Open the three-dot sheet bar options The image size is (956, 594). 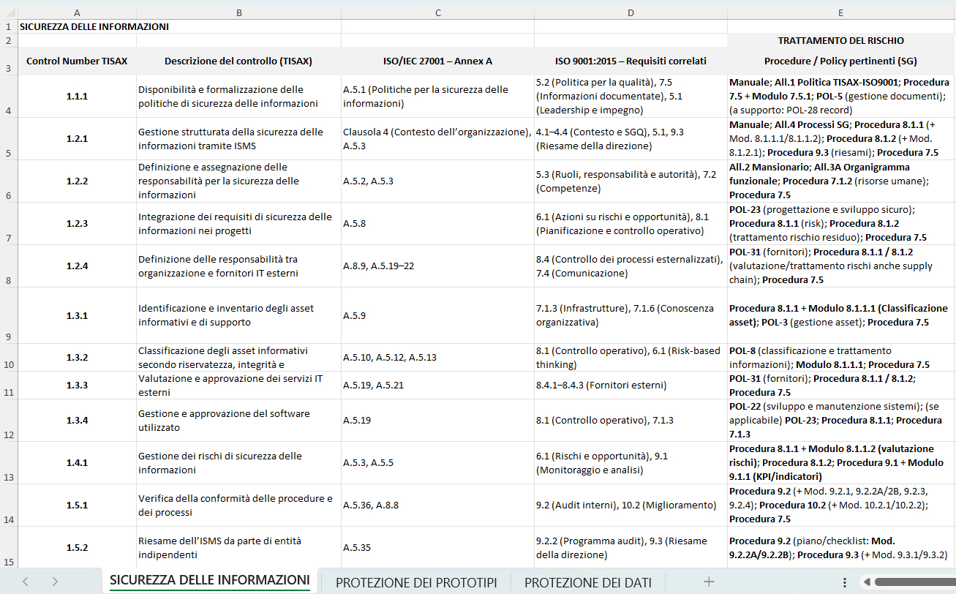click(845, 582)
